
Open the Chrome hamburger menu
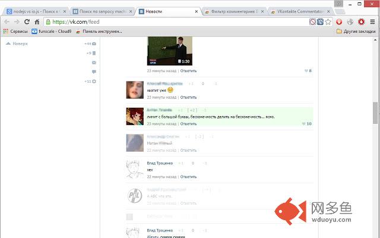coord(372,22)
